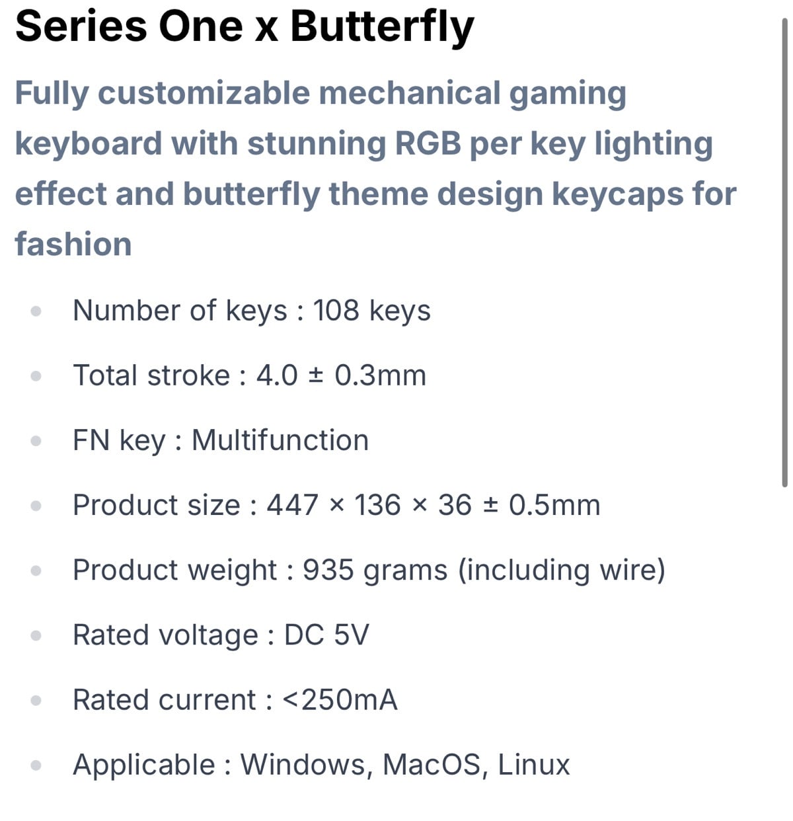Click the Total stroke specification line
The image size is (793, 821).
[x=249, y=375]
